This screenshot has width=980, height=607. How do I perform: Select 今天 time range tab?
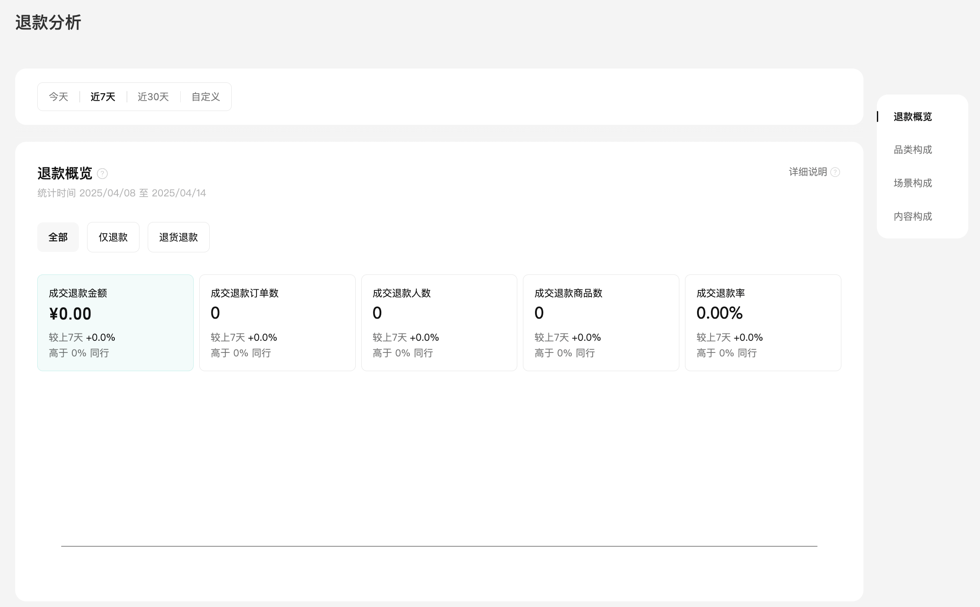point(58,97)
